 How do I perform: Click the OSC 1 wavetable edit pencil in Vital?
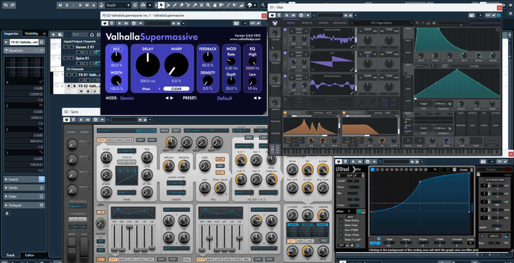click(352, 46)
